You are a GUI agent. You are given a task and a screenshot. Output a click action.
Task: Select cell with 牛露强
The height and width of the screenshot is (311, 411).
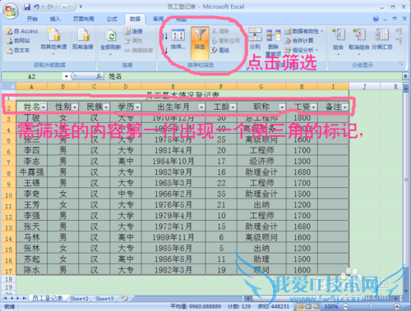32,172
